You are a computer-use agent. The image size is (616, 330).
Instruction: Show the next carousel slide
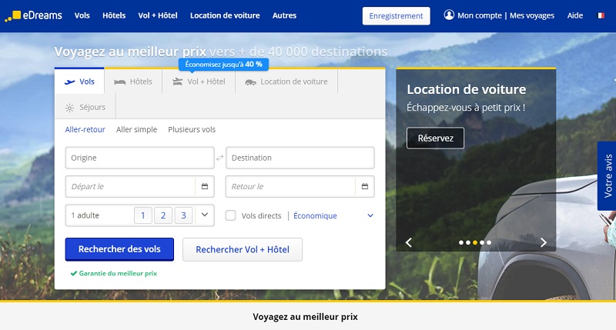point(544,242)
